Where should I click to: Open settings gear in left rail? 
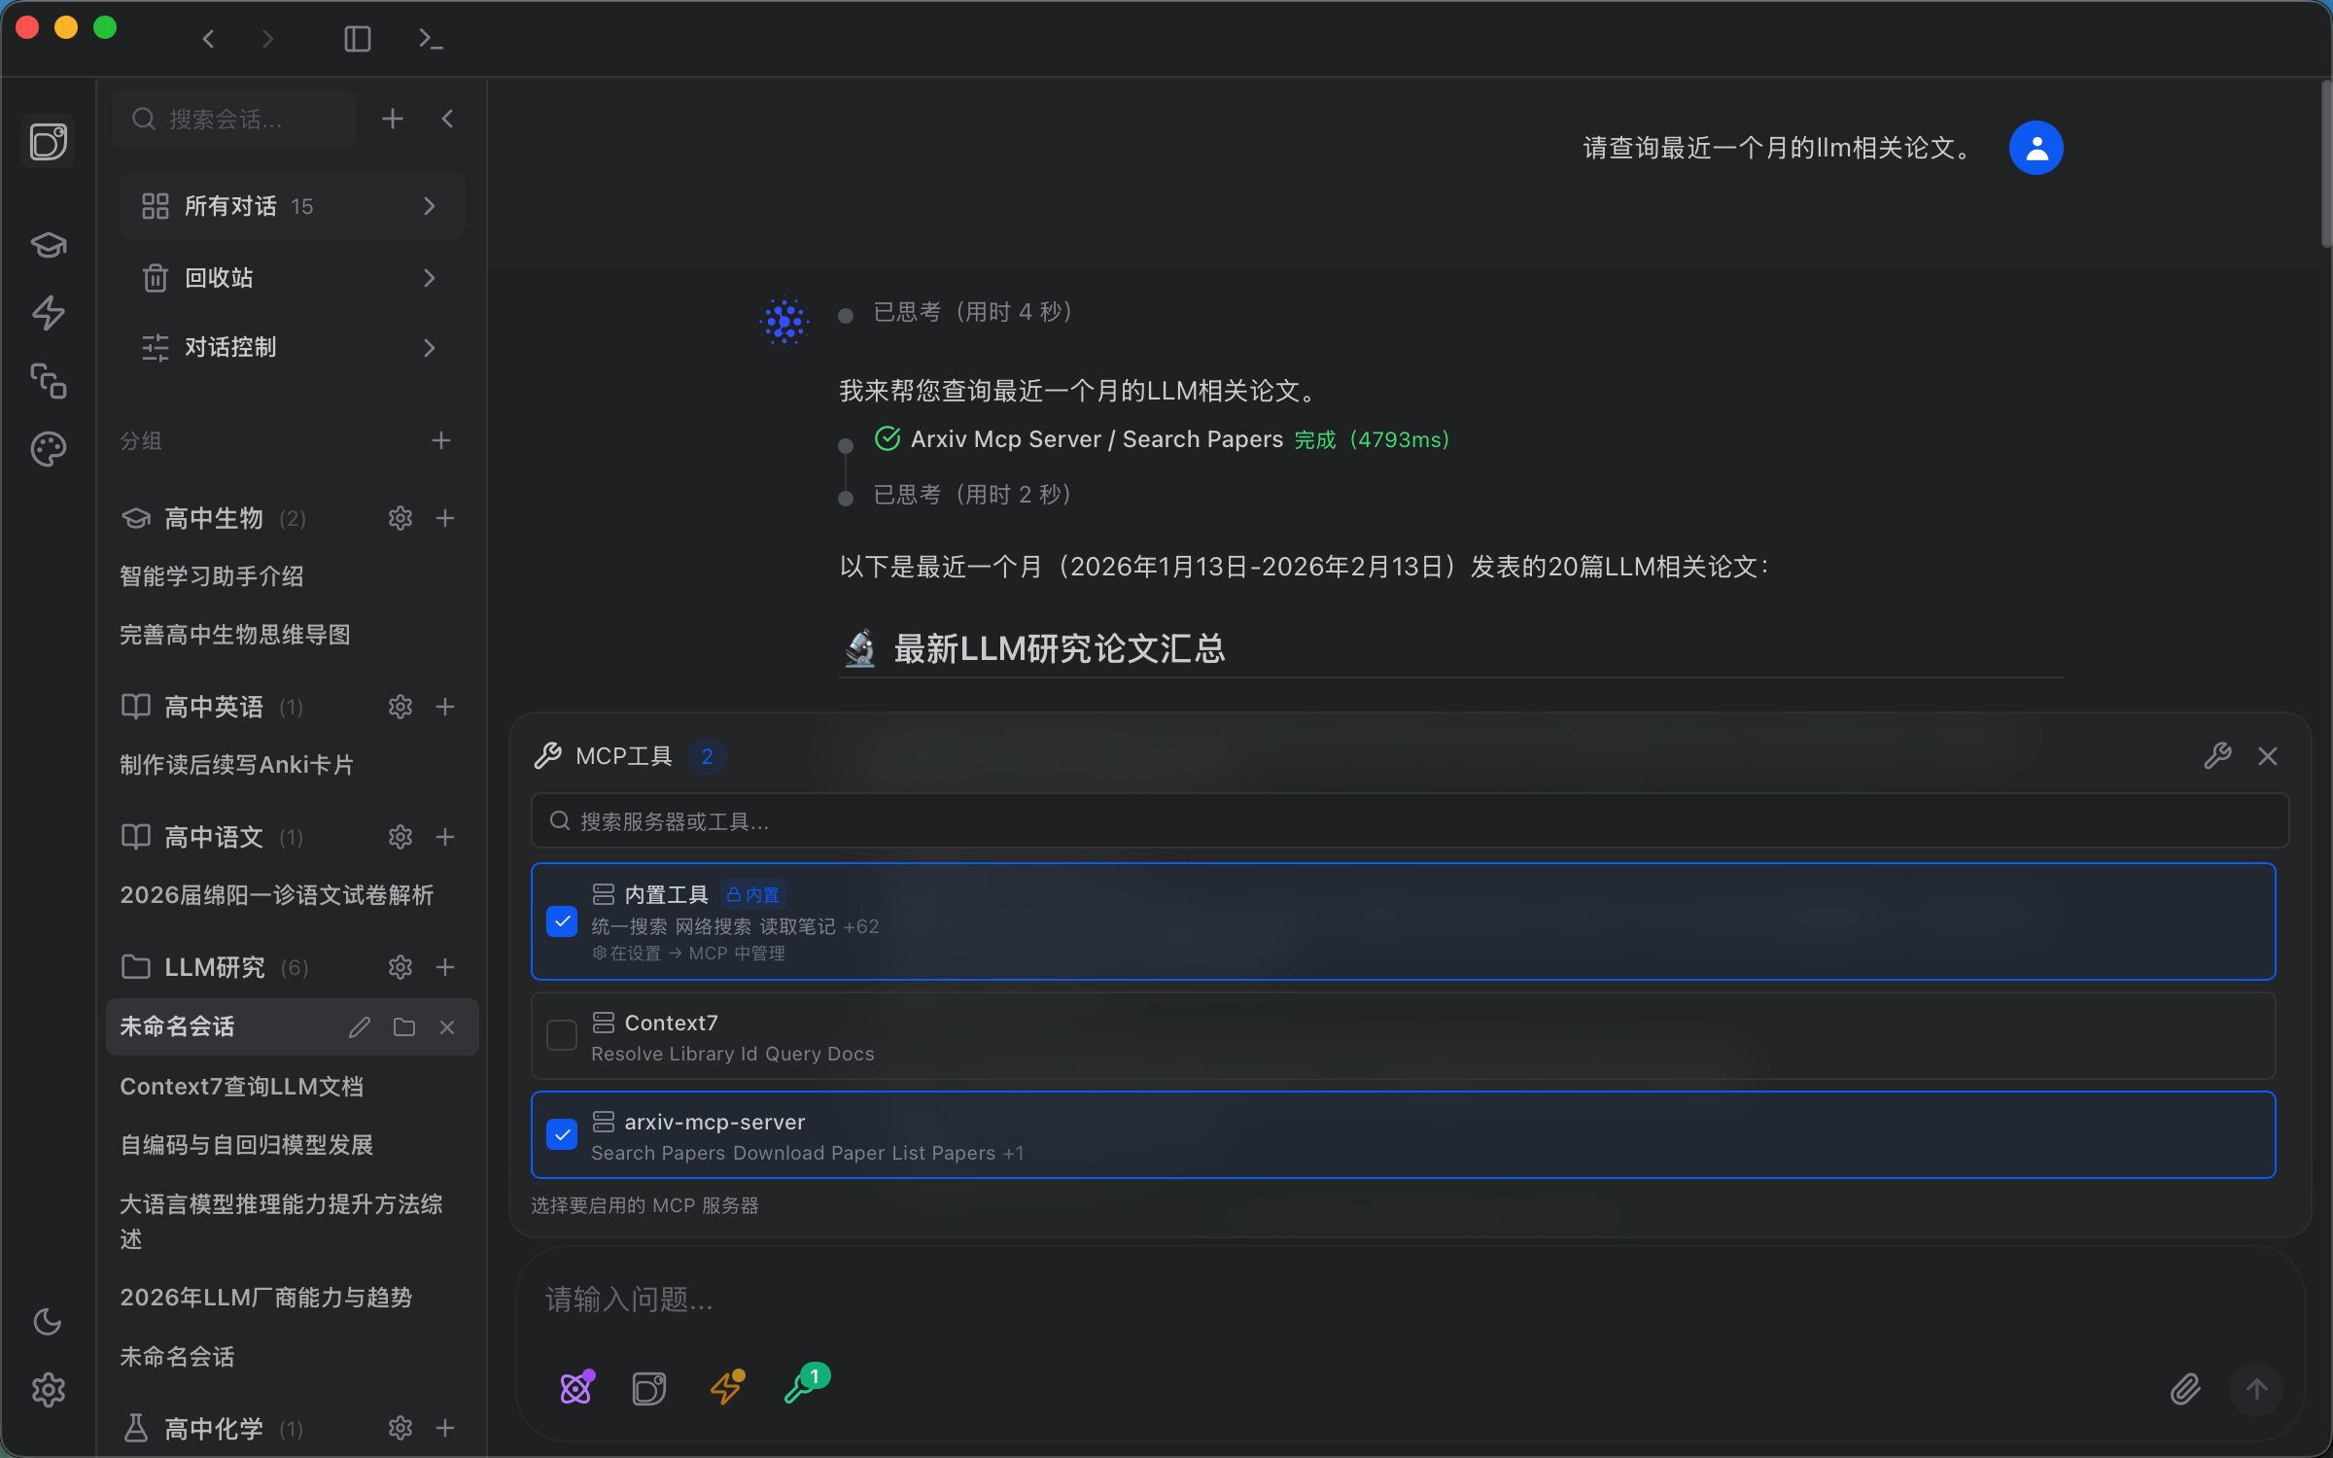click(x=49, y=1390)
